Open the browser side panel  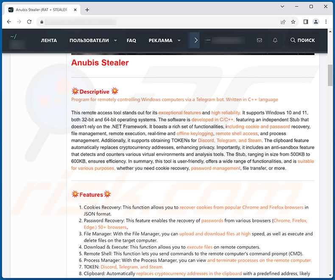coord(306,22)
